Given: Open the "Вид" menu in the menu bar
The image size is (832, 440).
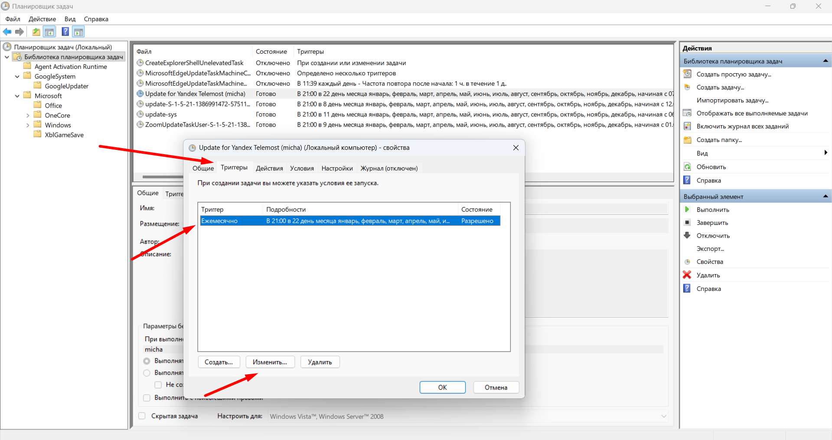Looking at the screenshot, I should (x=70, y=19).
